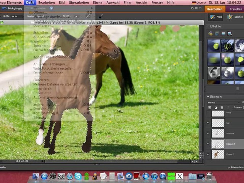Click the Voll edit mode pencil icon
This screenshot has height=183, width=244.
[x=212, y=17]
